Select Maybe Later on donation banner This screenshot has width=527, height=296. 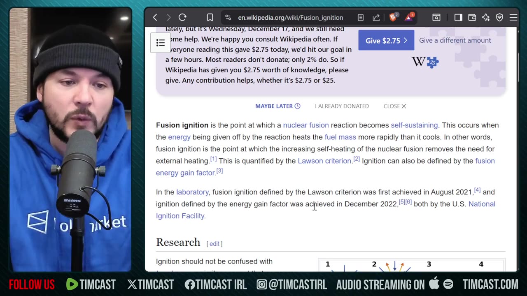(278, 106)
